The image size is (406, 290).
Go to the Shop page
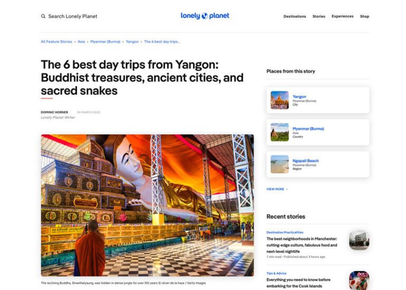click(364, 16)
